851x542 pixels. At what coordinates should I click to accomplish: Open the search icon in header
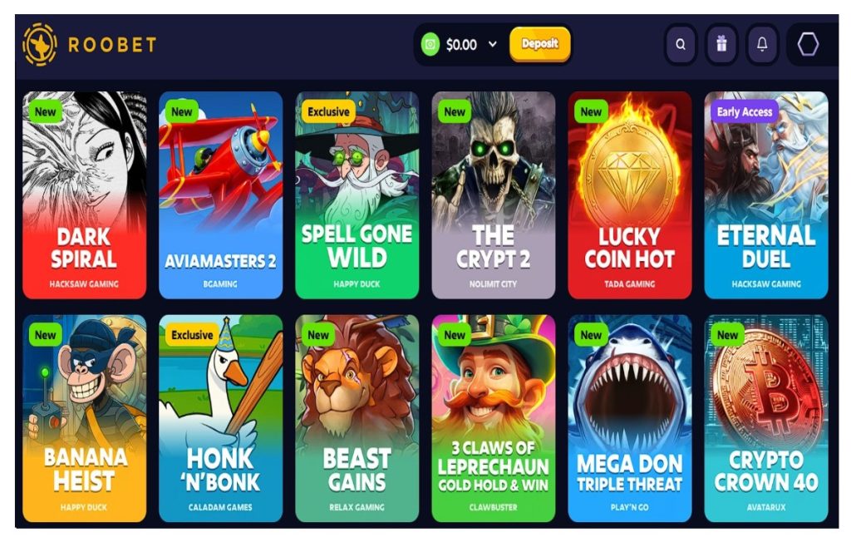(x=681, y=45)
